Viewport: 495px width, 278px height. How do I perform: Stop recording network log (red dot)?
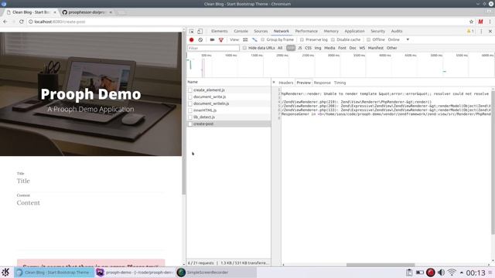tap(191, 39)
